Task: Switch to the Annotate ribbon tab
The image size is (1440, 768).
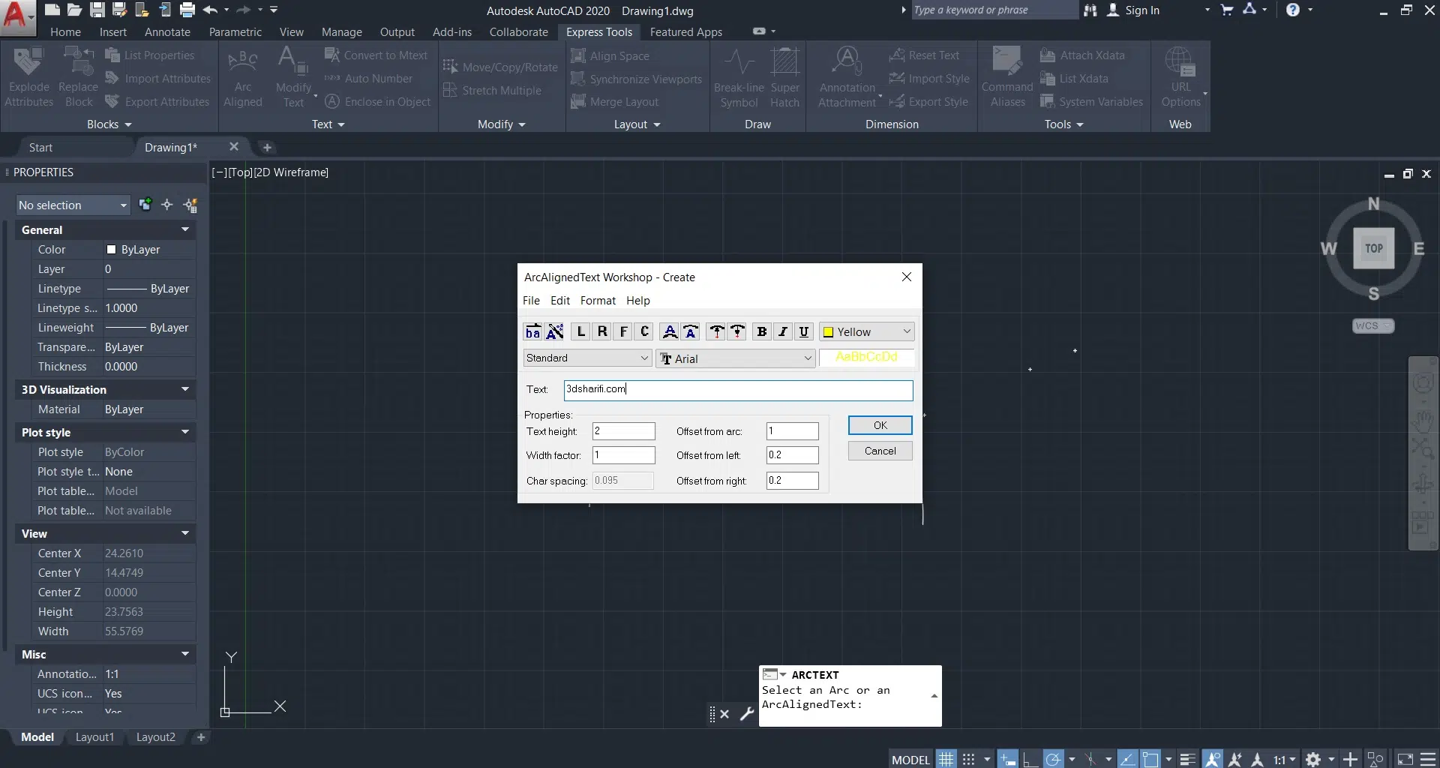Action: (167, 32)
